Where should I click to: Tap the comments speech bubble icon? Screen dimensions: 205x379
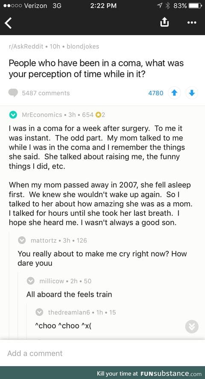click(x=13, y=93)
